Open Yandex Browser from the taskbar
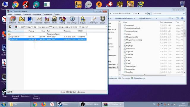The width and height of the screenshot is (190, 107). pyautogui.click(x=52, y=104)
